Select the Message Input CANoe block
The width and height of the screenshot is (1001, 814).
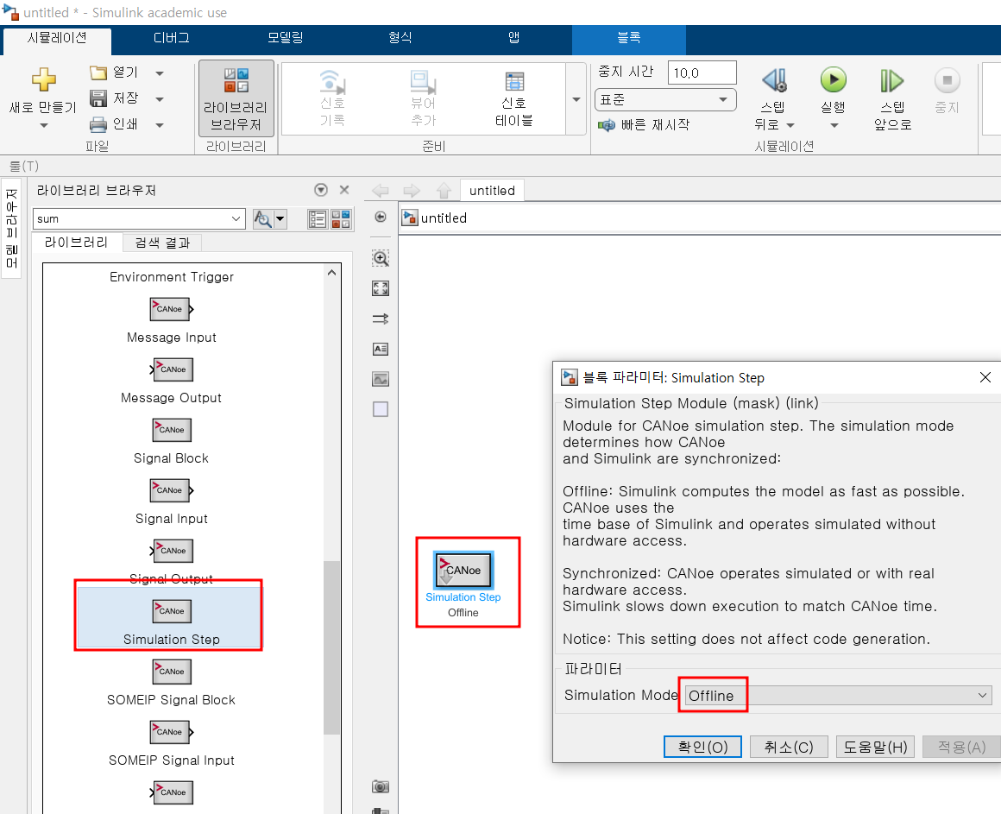[171, 310]
